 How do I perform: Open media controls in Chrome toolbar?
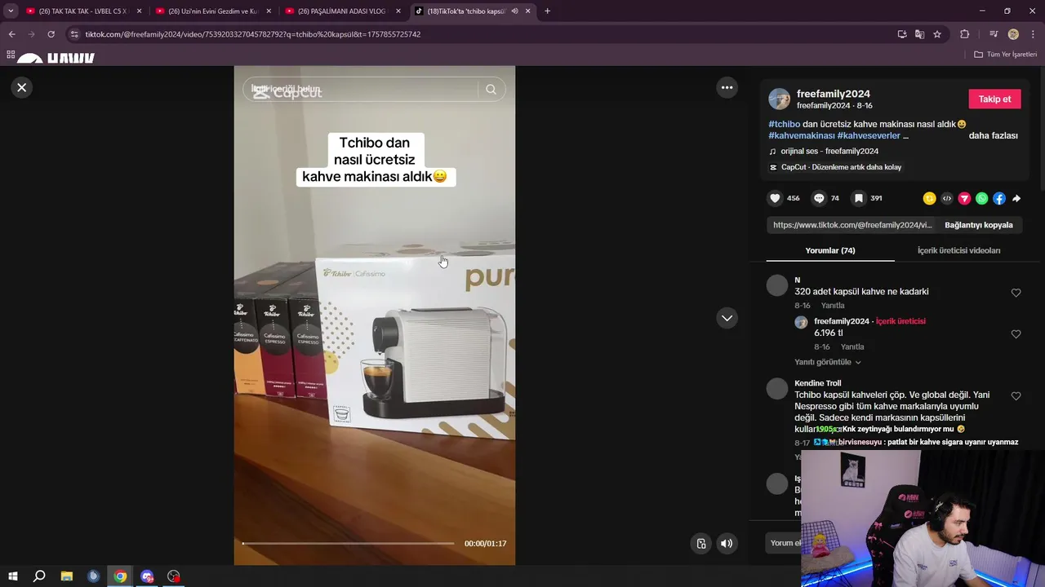pyautogui.click(x=994, y=34)
